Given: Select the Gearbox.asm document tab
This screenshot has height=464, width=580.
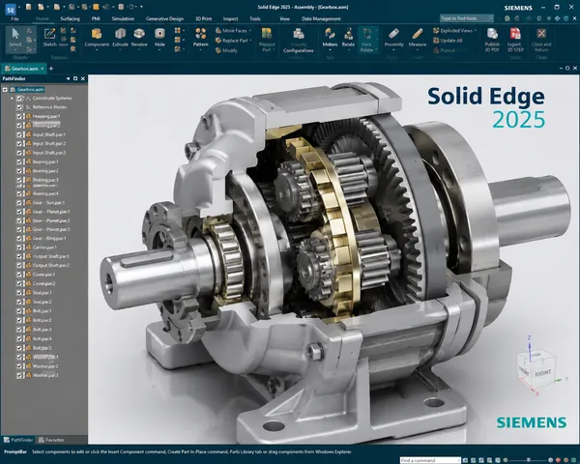Looking at the screenshot, I should coord(22,69).
